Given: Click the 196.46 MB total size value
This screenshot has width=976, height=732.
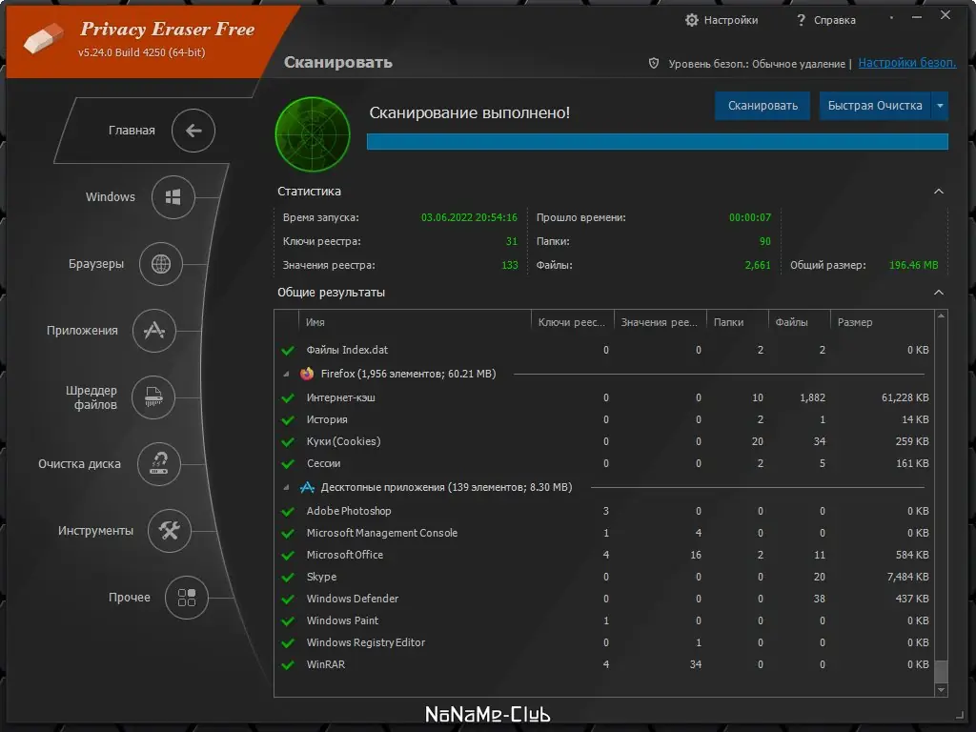Looking at the screenshot, I should (x=913, y=265).
